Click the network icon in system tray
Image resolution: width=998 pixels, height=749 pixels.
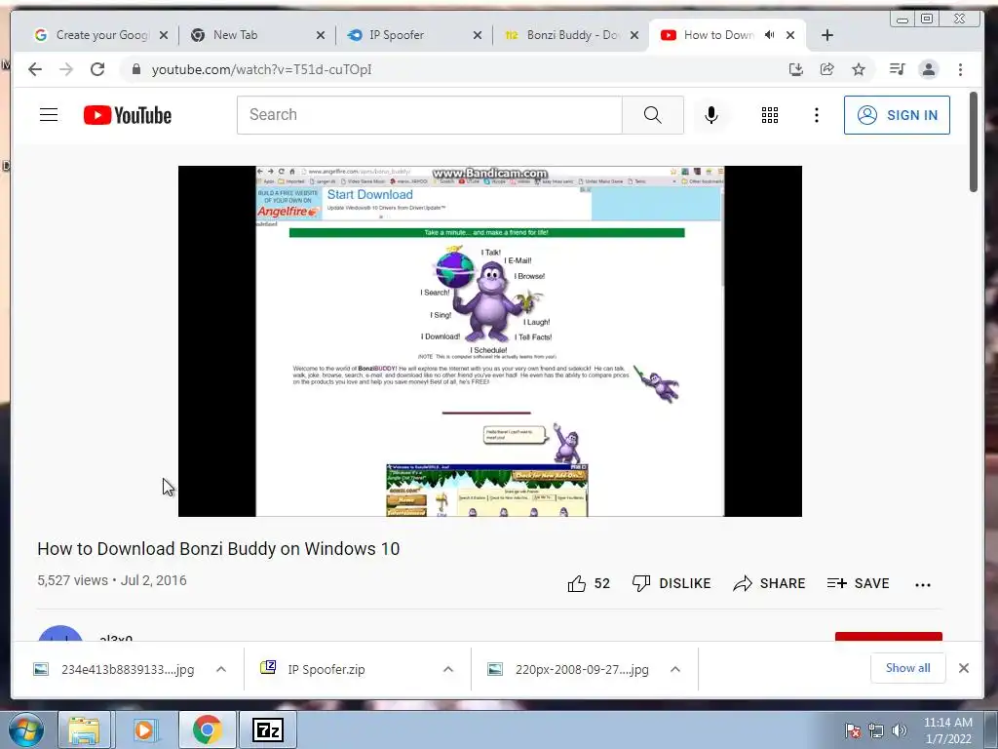point(876,730)
